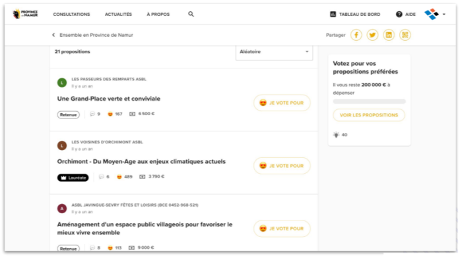
Task: Open Aménagement d'un espace public villageois title
Action: click(145, 228)
